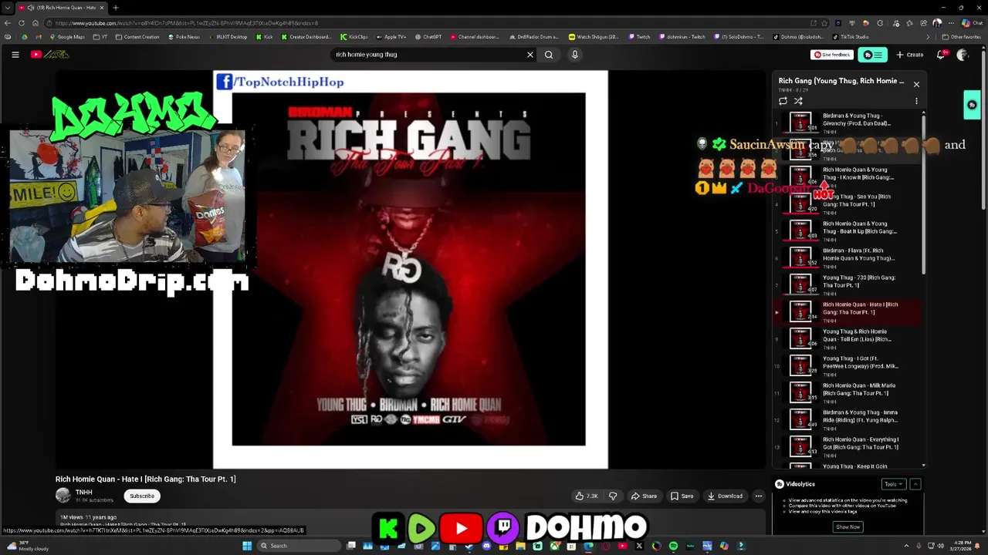988x555 pixels.
Task: Click the Give feedback button
Action: pos(832,55)
